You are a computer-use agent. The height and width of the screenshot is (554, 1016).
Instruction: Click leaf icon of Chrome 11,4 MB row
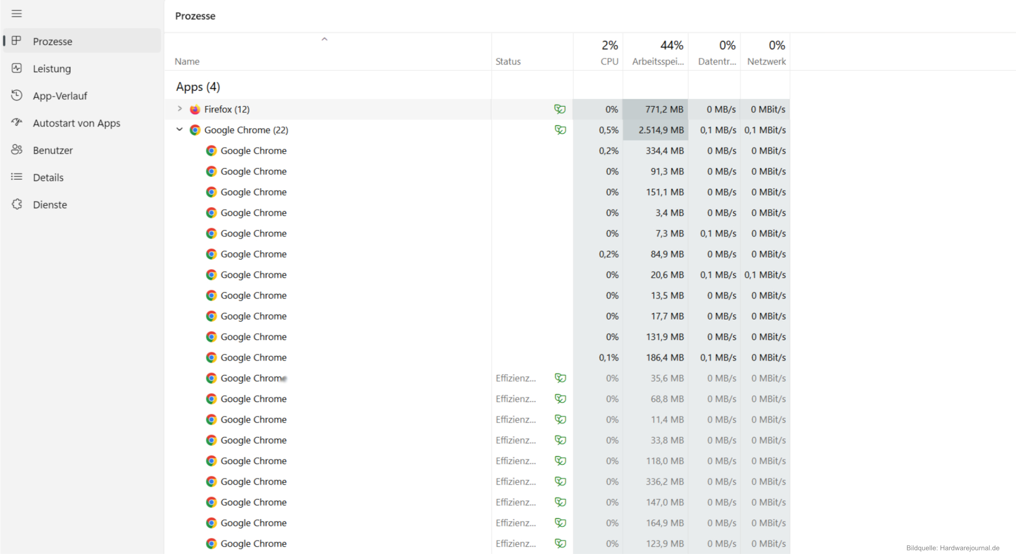560,420
